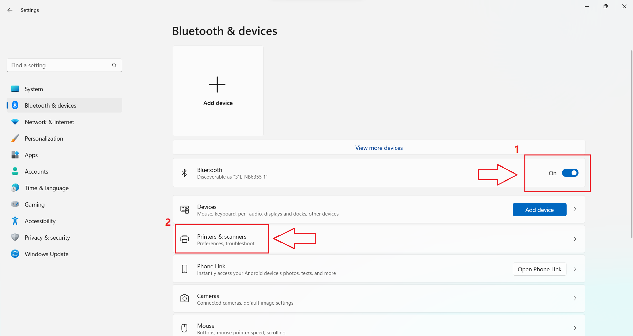This screenshot has height=336, width=633.
Task: Click the back arrow in Settings header
Action: coord(10,10)
